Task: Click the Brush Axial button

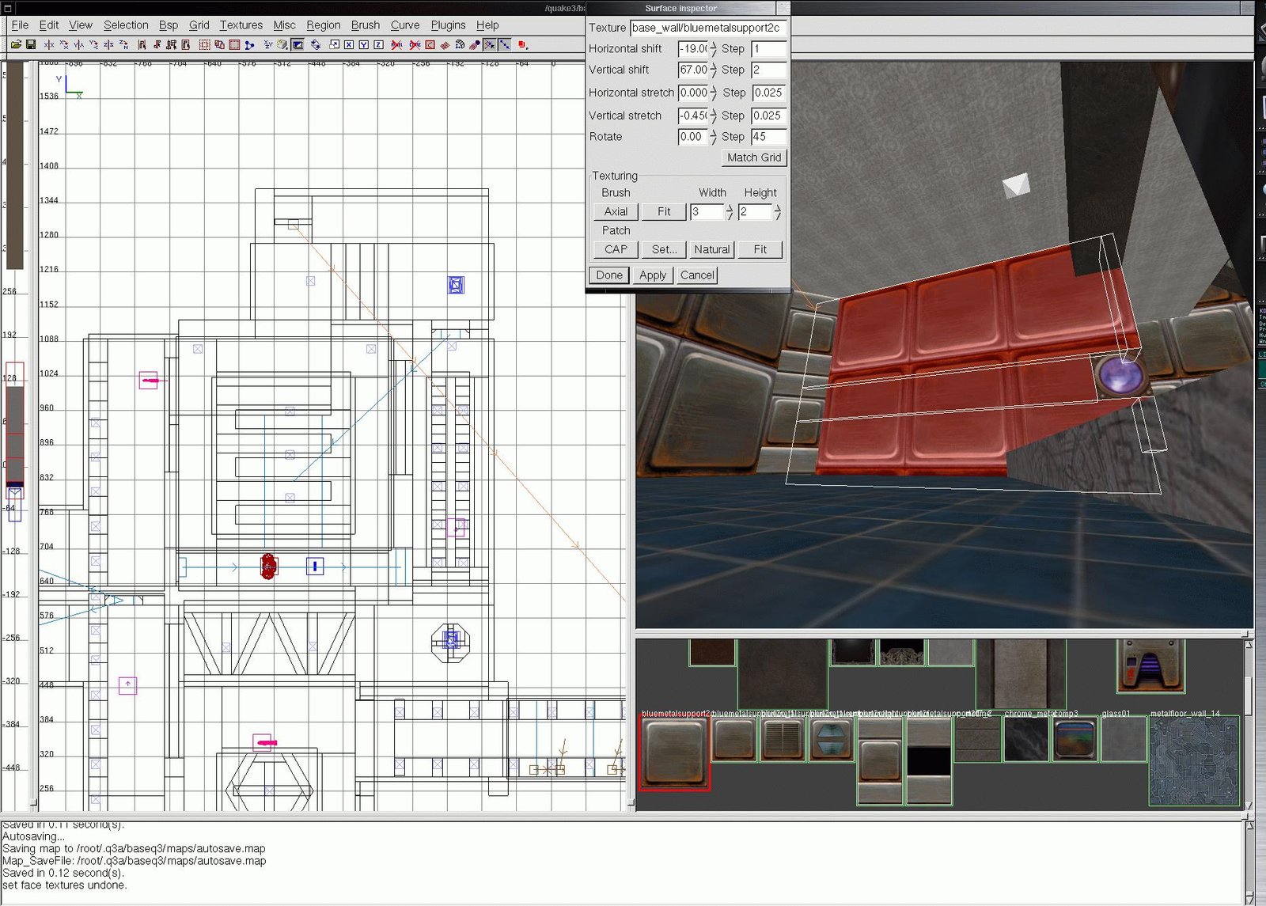Action: point(616,211)
